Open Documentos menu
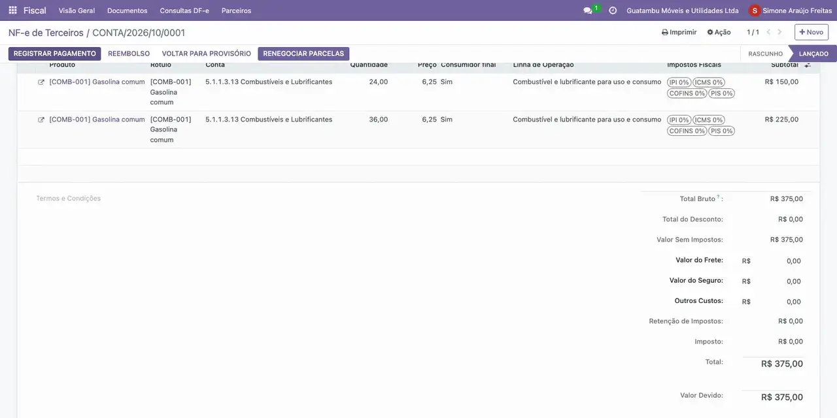837x418 pixels. click(127, 10)
